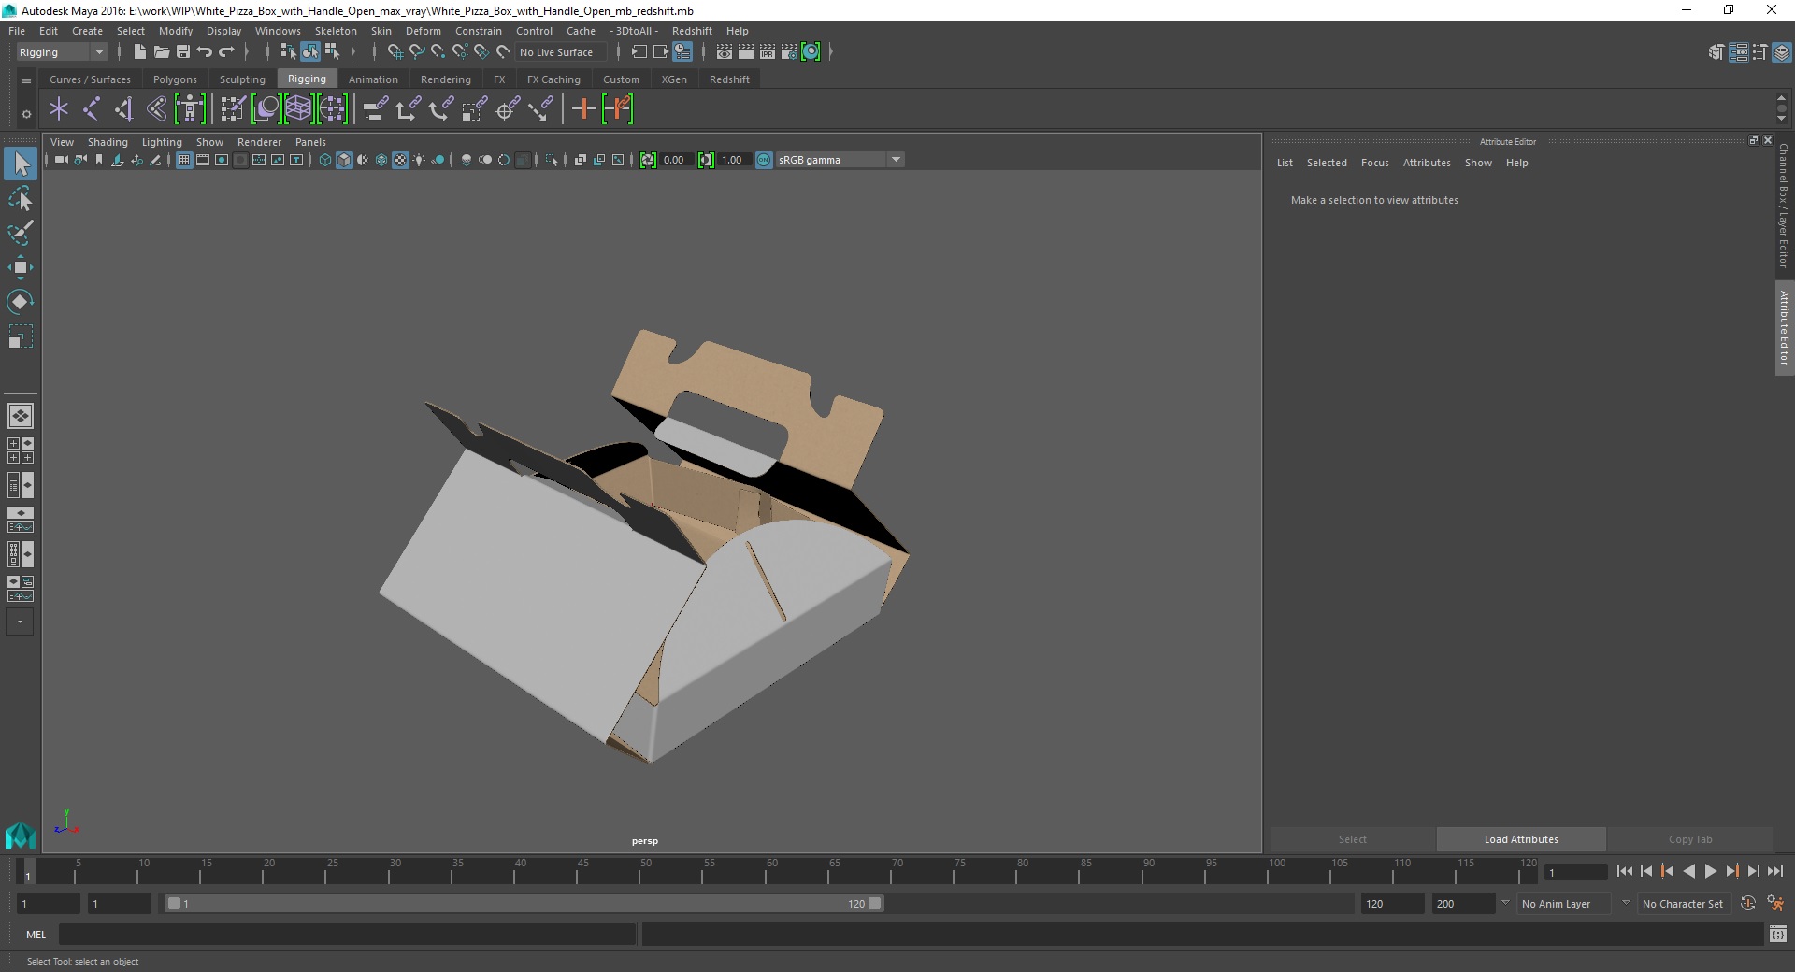Screen dimensions: 1795x972
Task: Open animation preferences running-man icon
Action: [1774, 904]
